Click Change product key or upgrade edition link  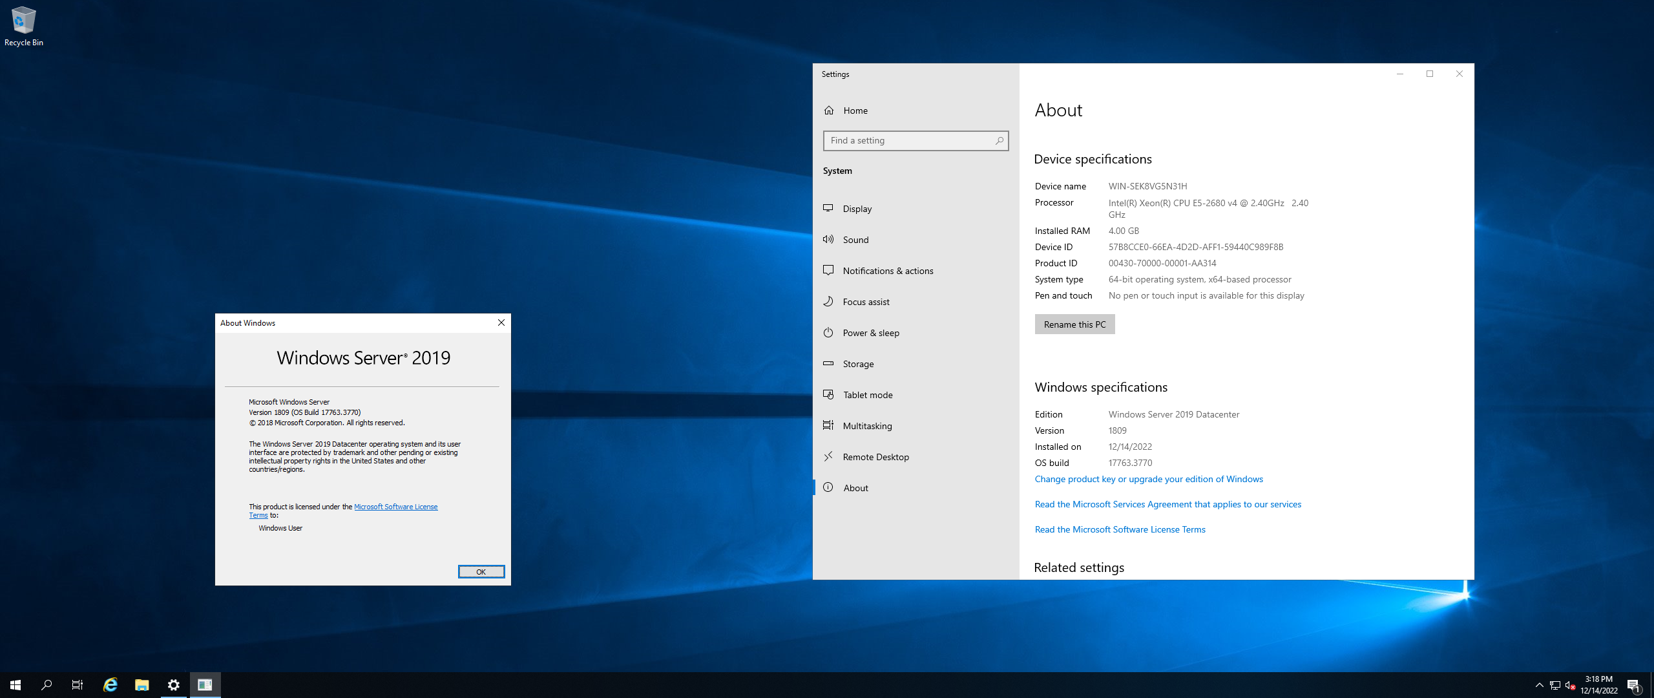click(1149, 479)
